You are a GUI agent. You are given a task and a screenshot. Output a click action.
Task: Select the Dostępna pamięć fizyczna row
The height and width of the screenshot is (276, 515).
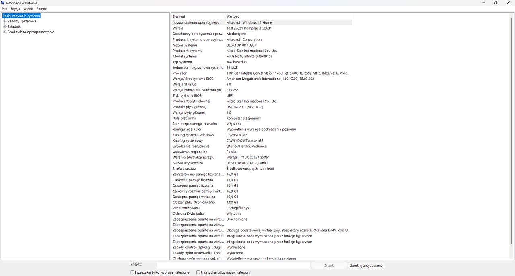262,186
